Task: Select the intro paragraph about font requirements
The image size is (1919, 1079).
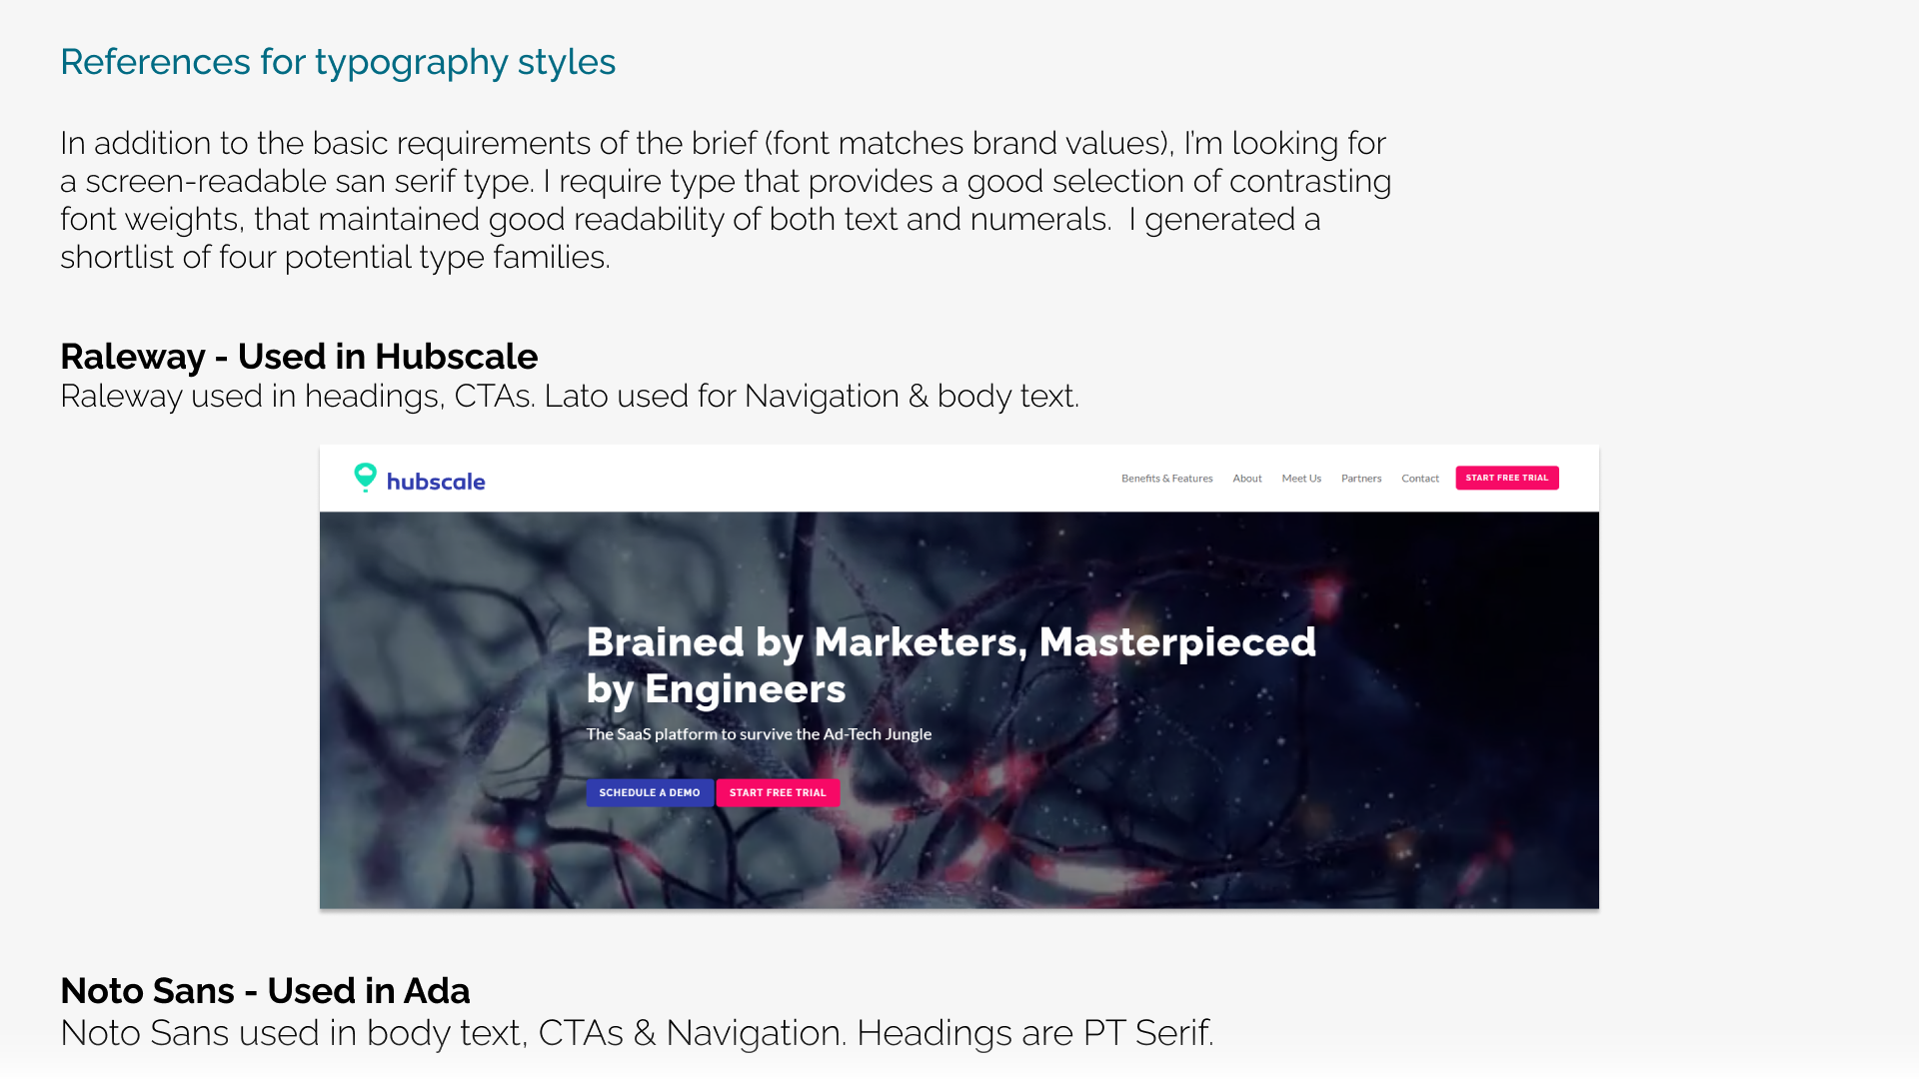Action: [x=725, y=200]
